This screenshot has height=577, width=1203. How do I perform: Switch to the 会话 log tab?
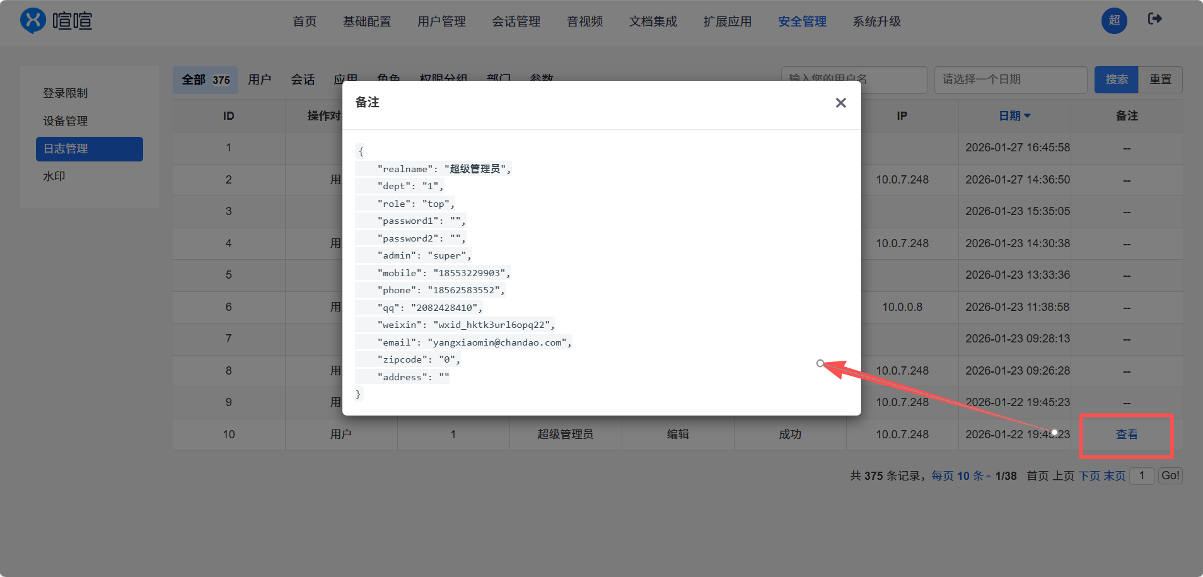click(303, 80)
